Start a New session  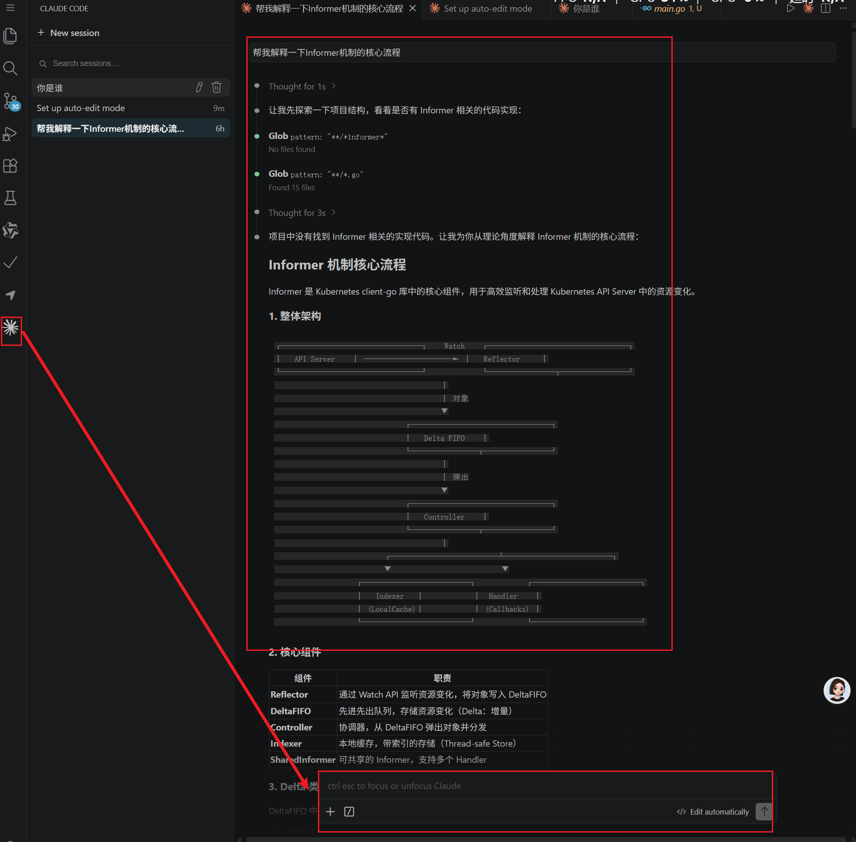68,33
